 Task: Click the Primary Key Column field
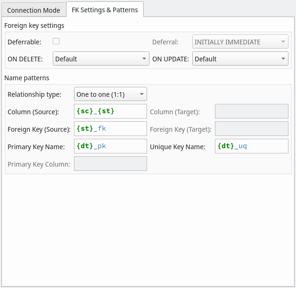click(110, 163)
